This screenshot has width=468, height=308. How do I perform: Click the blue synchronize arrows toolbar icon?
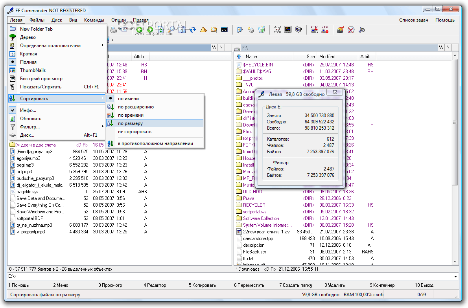click(x=193, y=29)
